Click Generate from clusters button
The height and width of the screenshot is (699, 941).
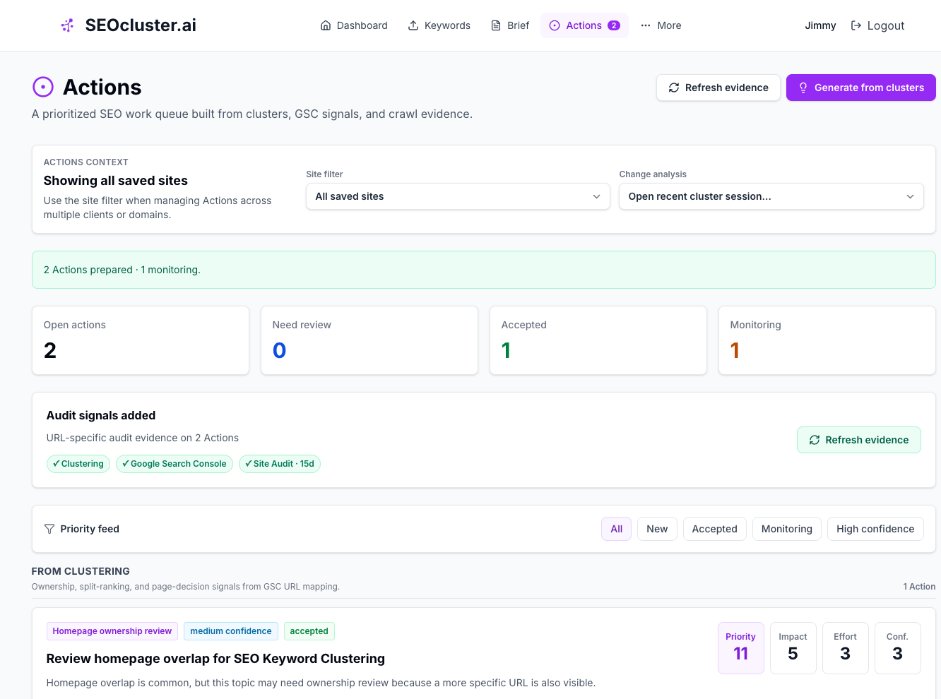pyautogui.click(x=861, y=88)
